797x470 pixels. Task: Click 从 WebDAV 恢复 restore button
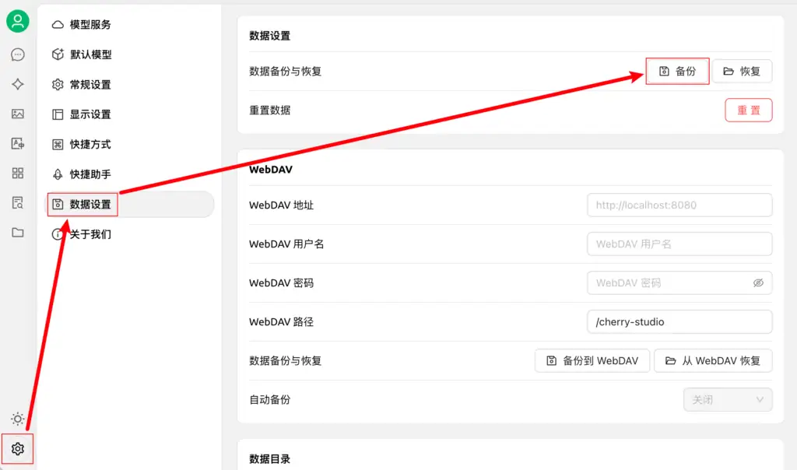713,360
